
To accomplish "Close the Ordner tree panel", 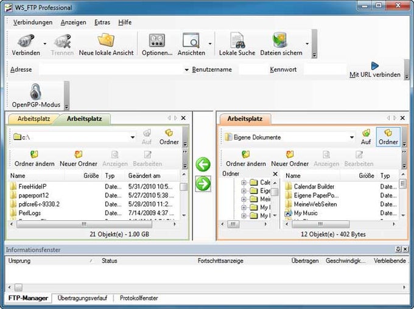I will point(275,174).
